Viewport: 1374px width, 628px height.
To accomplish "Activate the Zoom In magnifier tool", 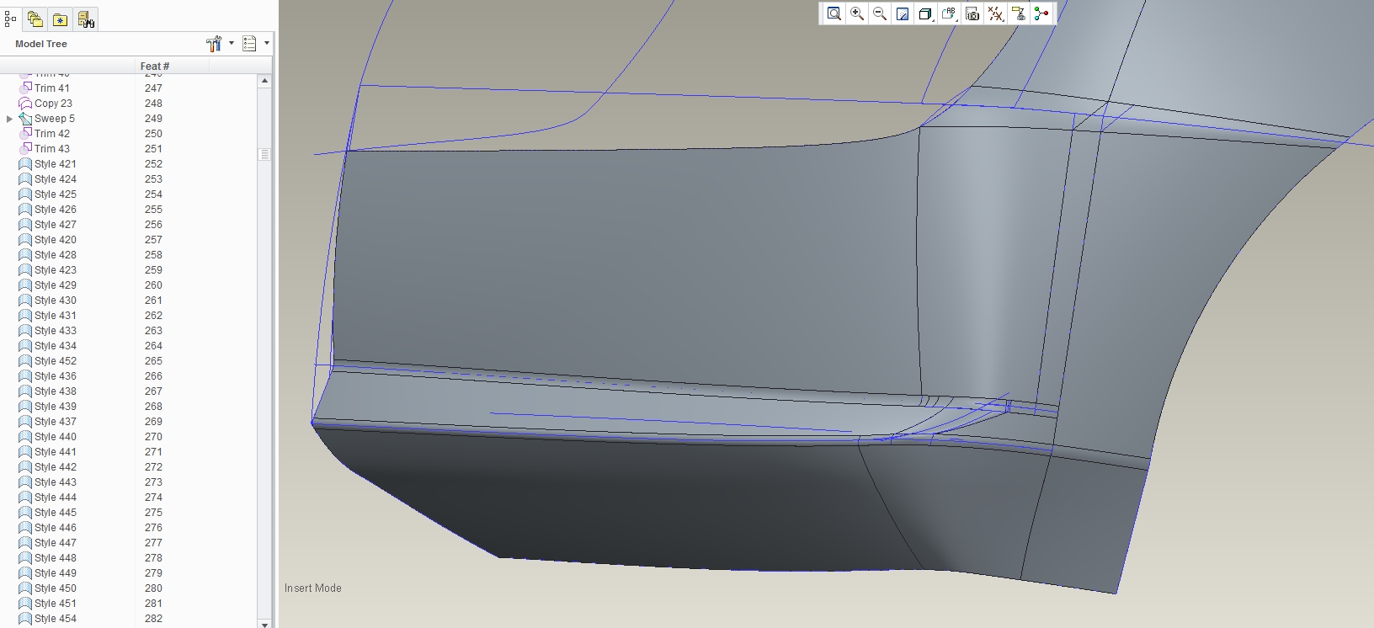I will pos(857,13).
